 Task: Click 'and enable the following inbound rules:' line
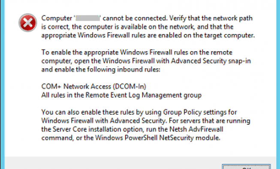101,70
